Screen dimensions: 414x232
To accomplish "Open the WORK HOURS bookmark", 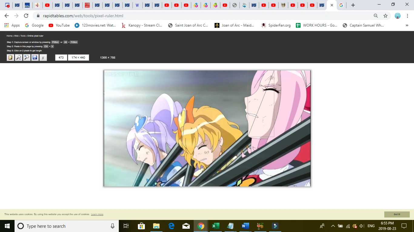I will [316, 25].
